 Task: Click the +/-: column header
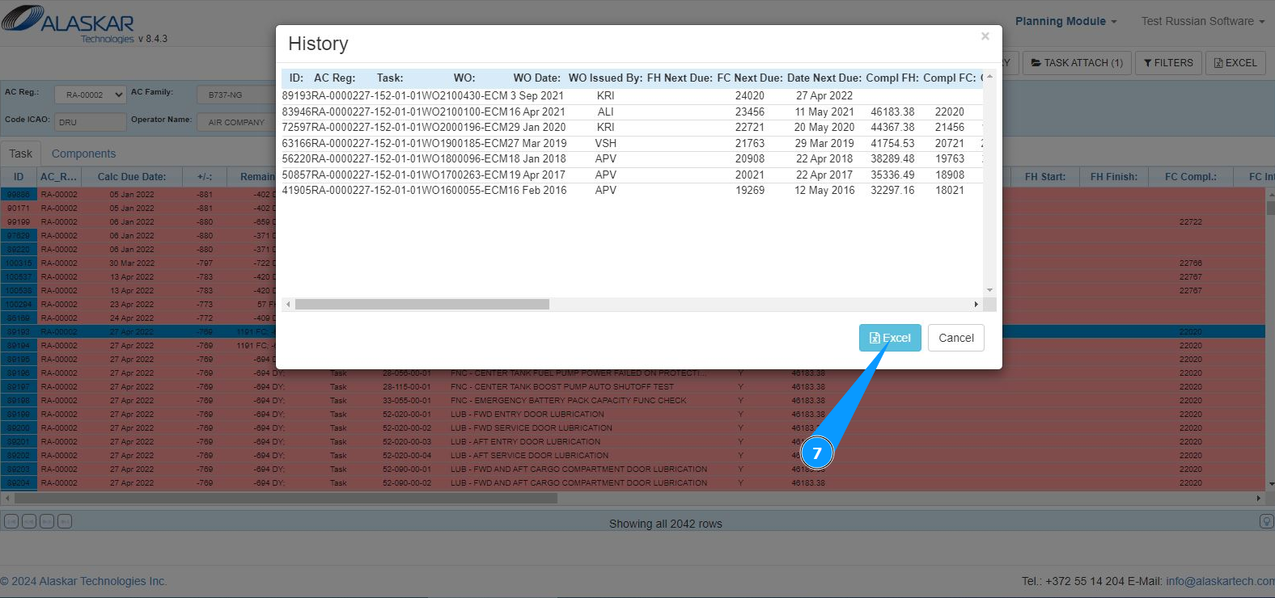(x=205, y=177)
